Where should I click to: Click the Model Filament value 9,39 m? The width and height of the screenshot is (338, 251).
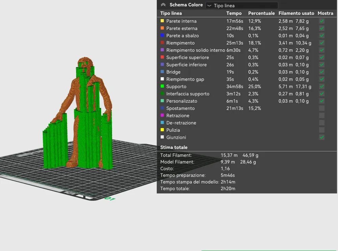pos(227,162)
